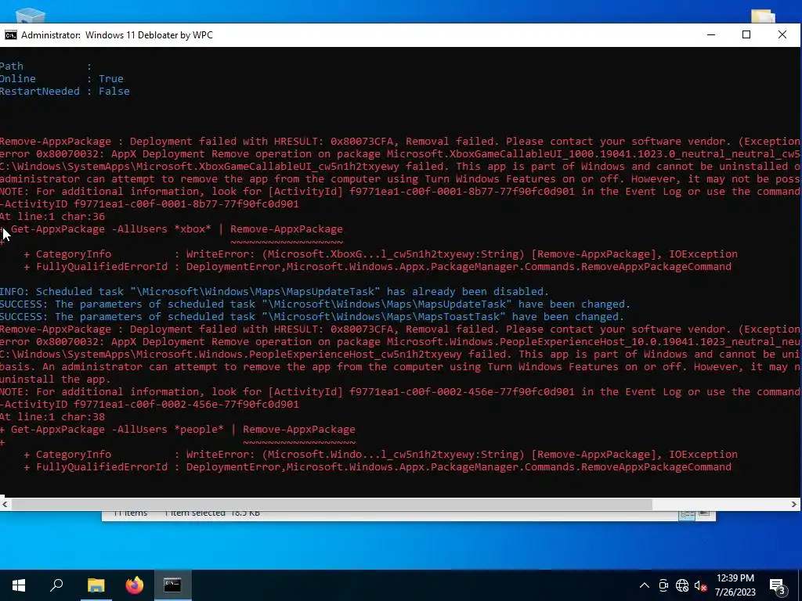Screen dimensions: 802x601
Task: Click the "uninstall the app." line
Action: (x=56, y=380)
